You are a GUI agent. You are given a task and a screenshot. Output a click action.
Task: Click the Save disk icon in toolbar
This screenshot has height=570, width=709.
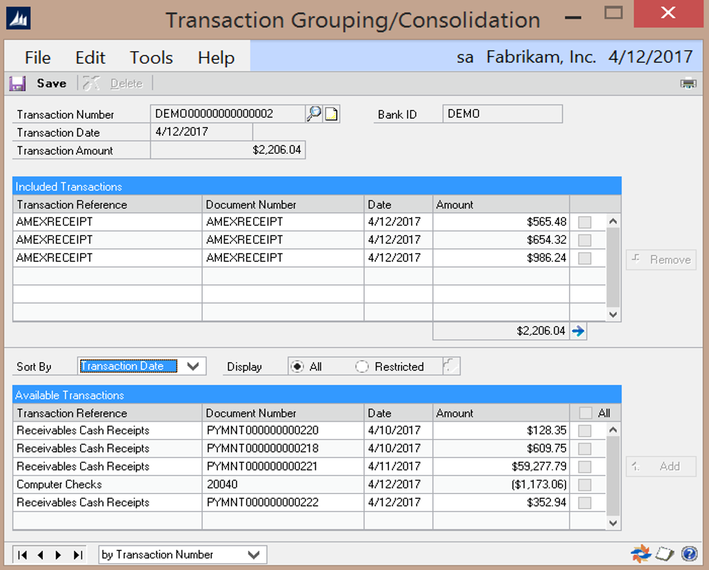(17, 83)
